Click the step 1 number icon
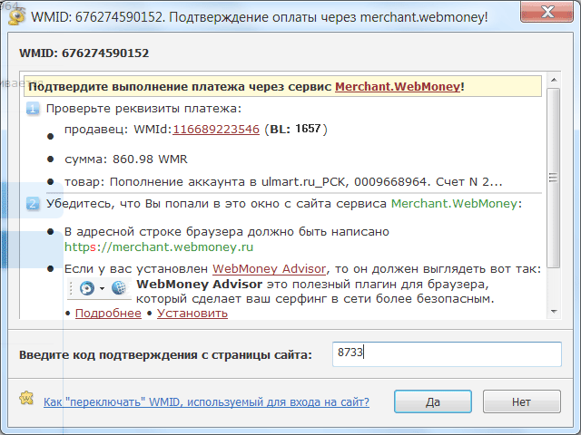Image resolution: width=581 pixels, height=435 pixels. (33, 109)
